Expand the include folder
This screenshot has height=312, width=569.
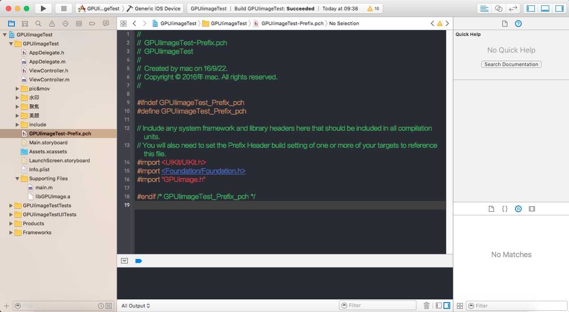click(18, 125)
